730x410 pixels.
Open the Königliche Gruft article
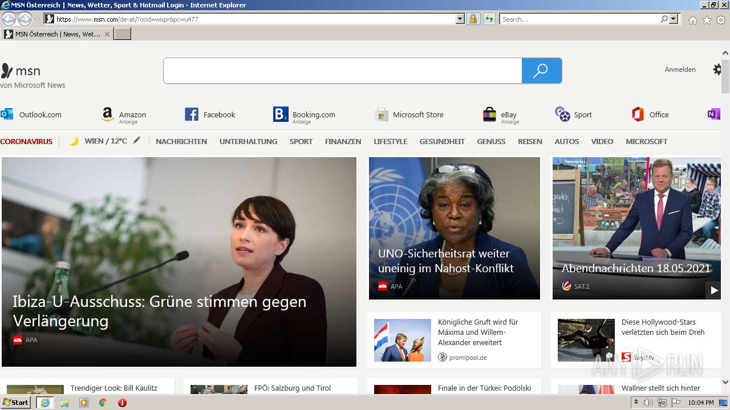pos(455,340)
